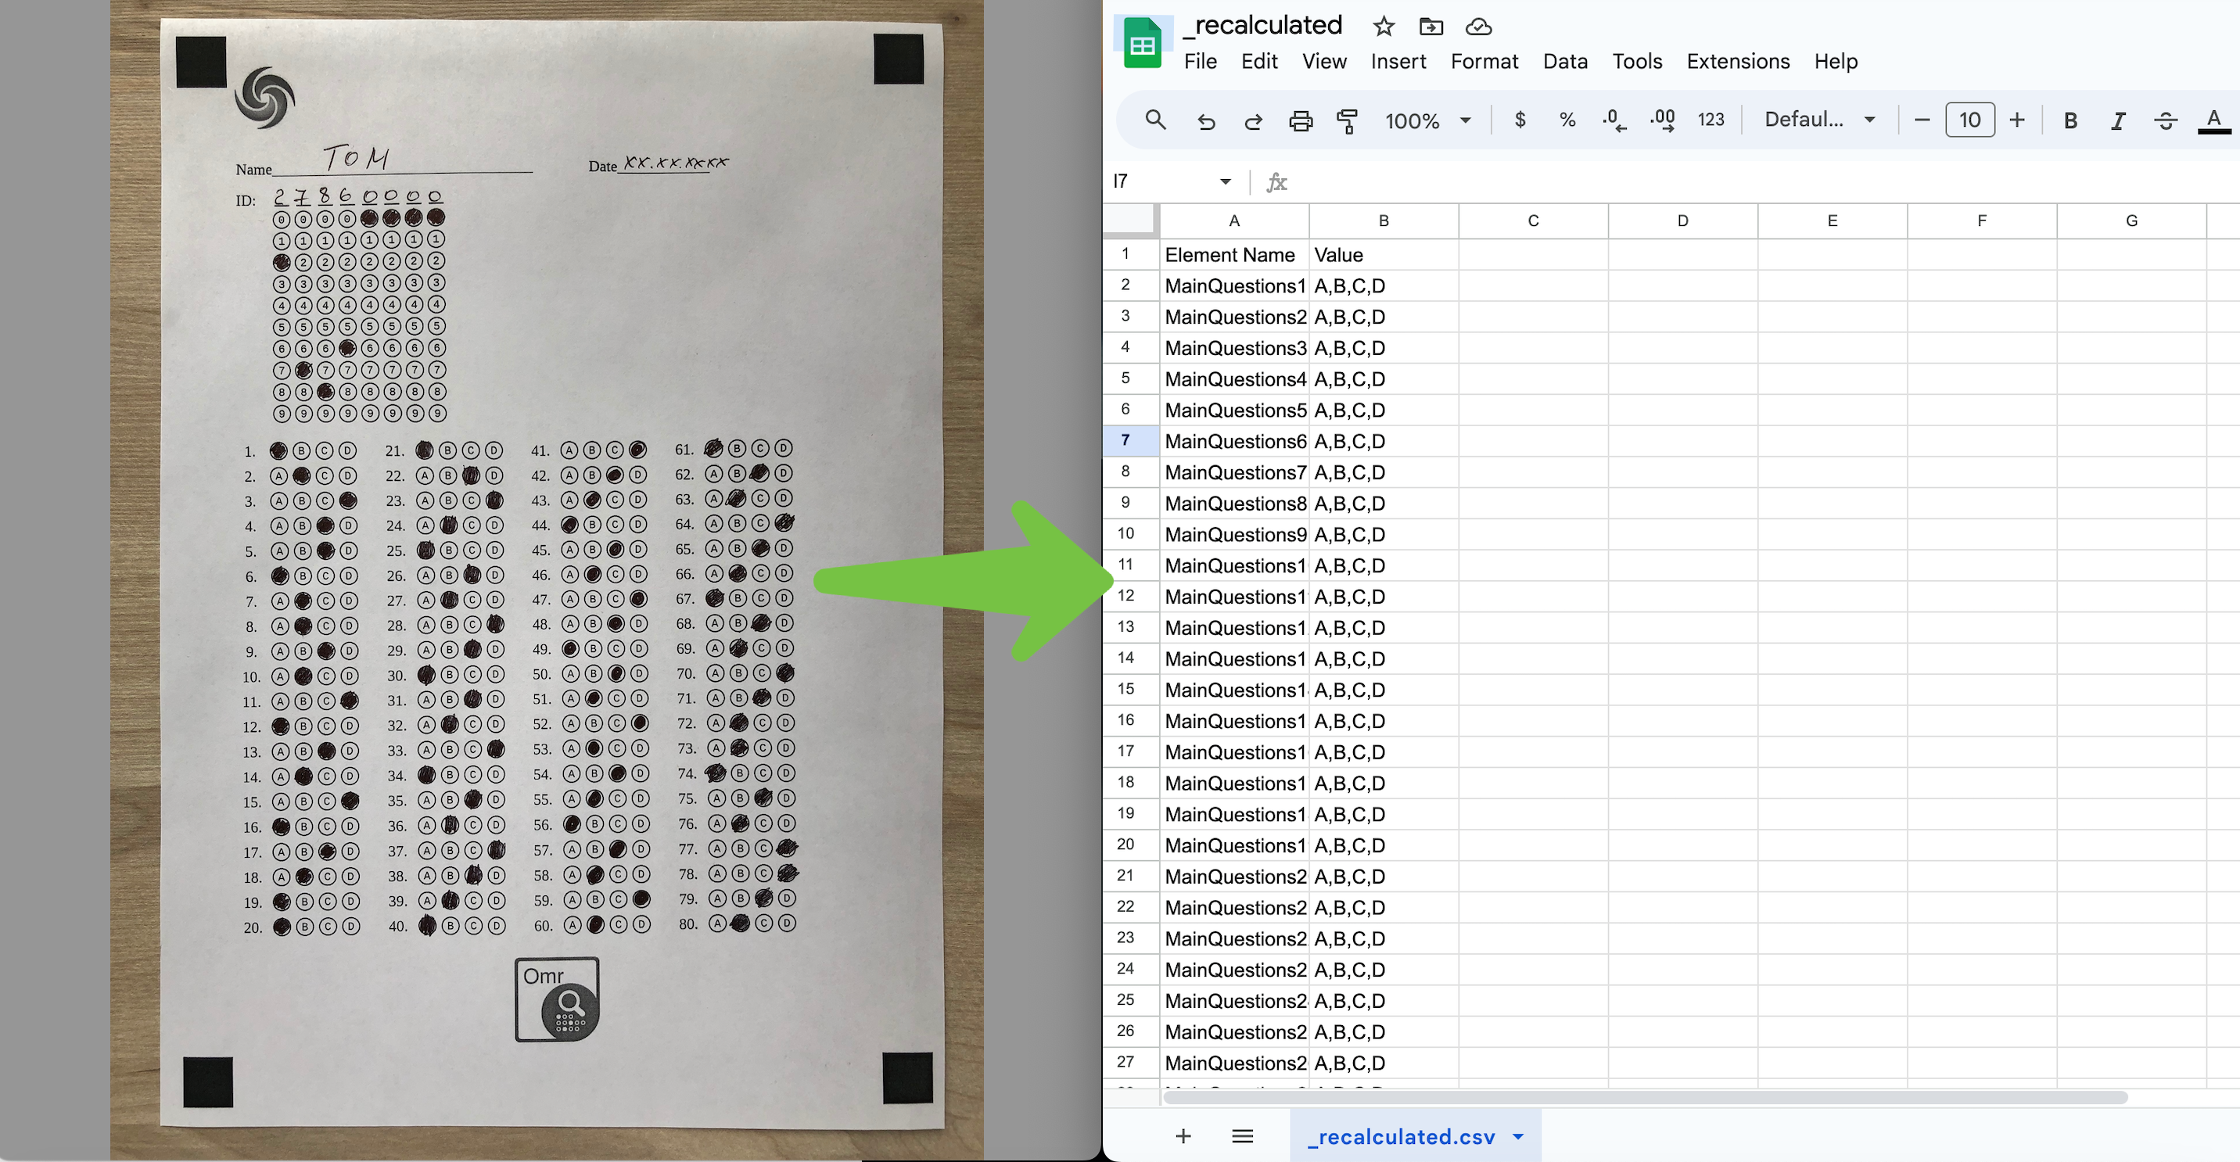2240x1162 pixels.
Task: Click cell A1 Element Name field
Action: 1233,253
